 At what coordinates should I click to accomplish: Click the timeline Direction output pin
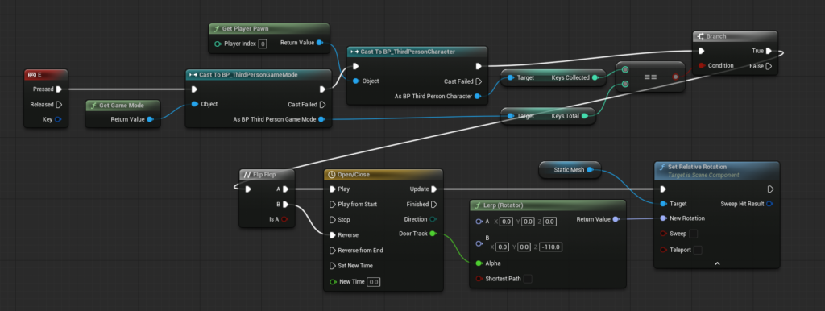pos(433,219)
